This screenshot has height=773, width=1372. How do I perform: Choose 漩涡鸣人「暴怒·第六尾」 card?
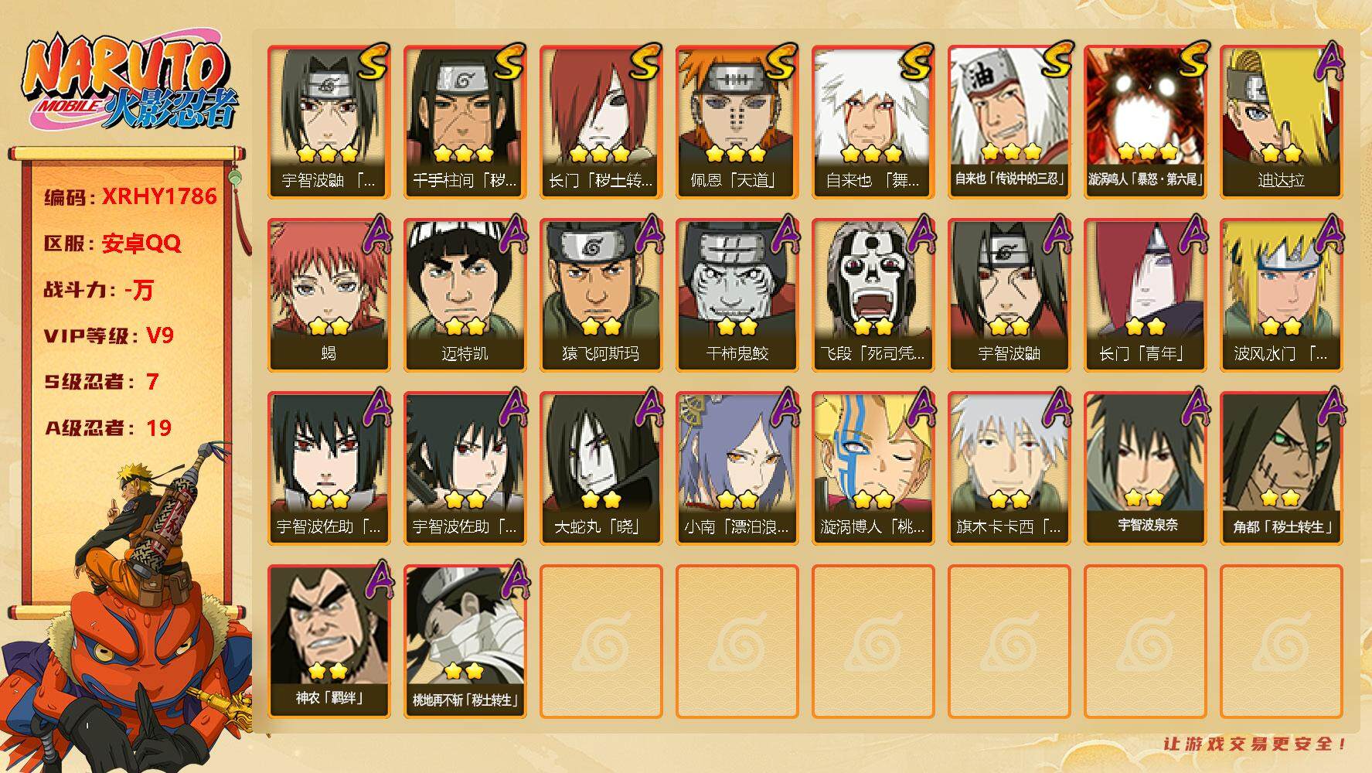(x=1145, y=122)
